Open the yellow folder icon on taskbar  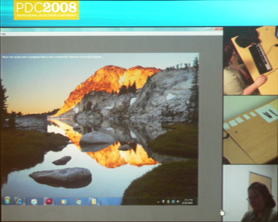click(x=94, y=201)
